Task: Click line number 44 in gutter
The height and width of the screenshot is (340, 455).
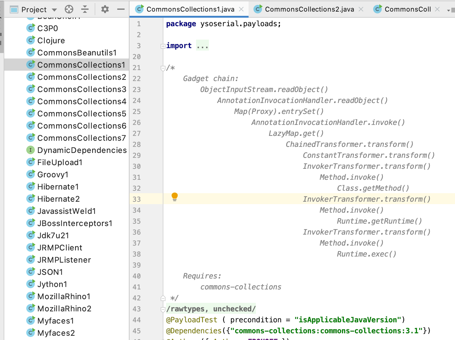Action: [x=137, y=320]
